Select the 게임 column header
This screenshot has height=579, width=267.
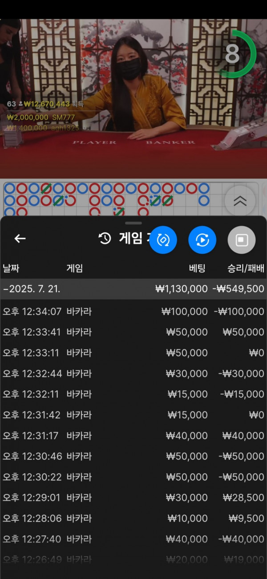pos(75,268)
